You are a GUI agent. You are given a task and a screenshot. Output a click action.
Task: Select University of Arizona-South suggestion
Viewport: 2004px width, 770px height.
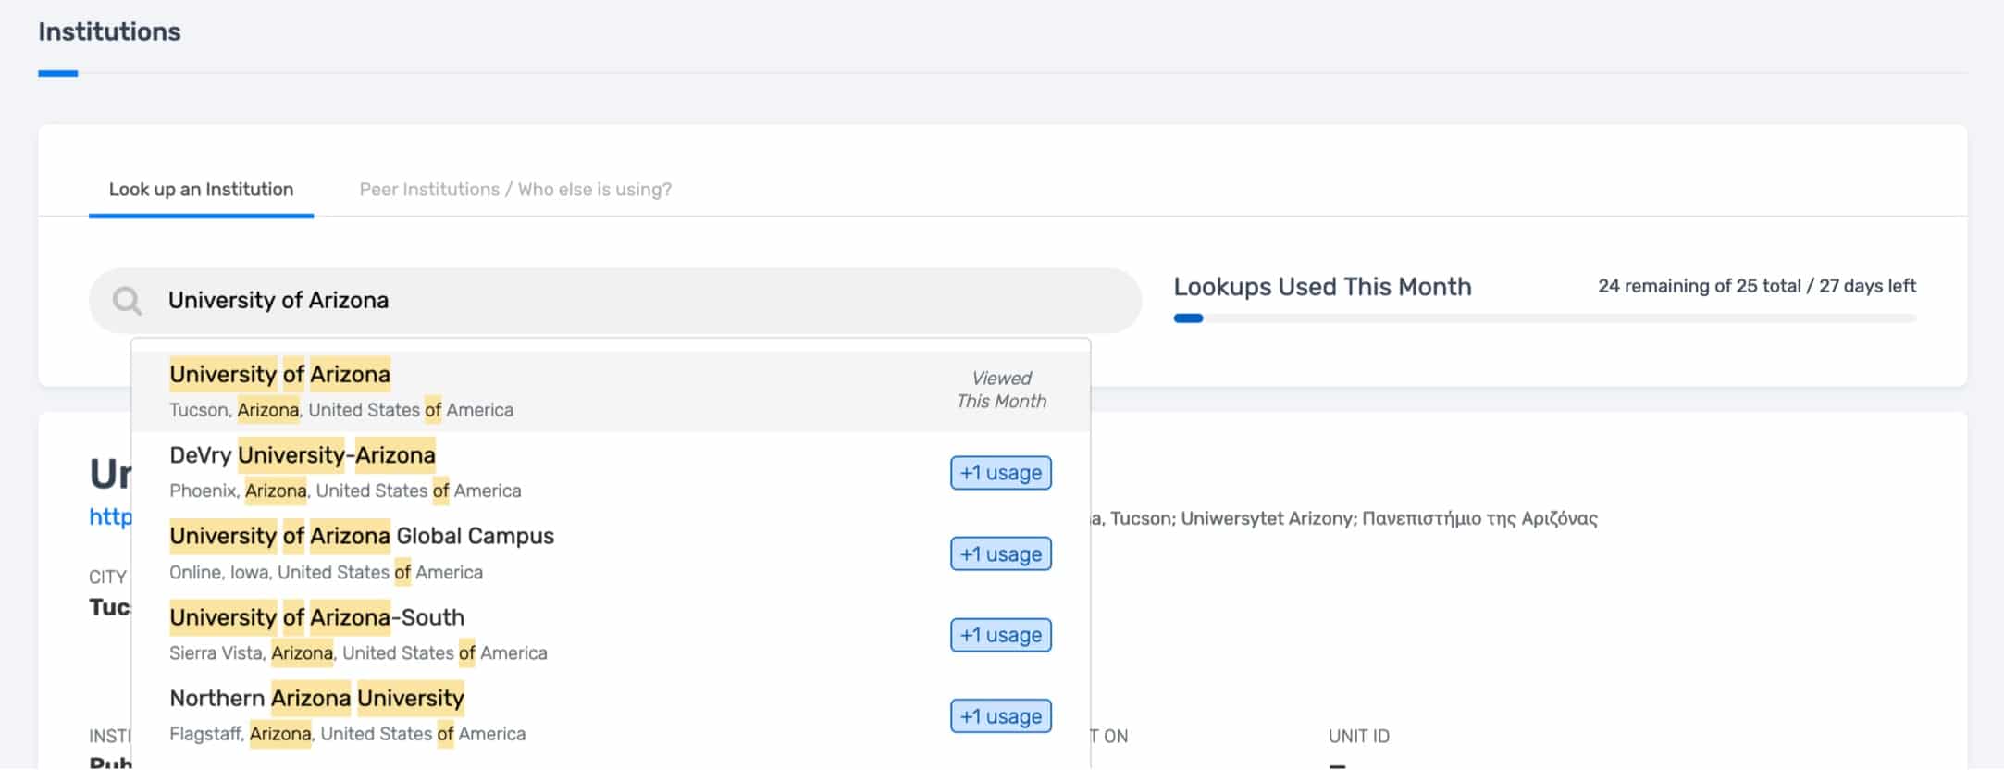tap(611, 634)
